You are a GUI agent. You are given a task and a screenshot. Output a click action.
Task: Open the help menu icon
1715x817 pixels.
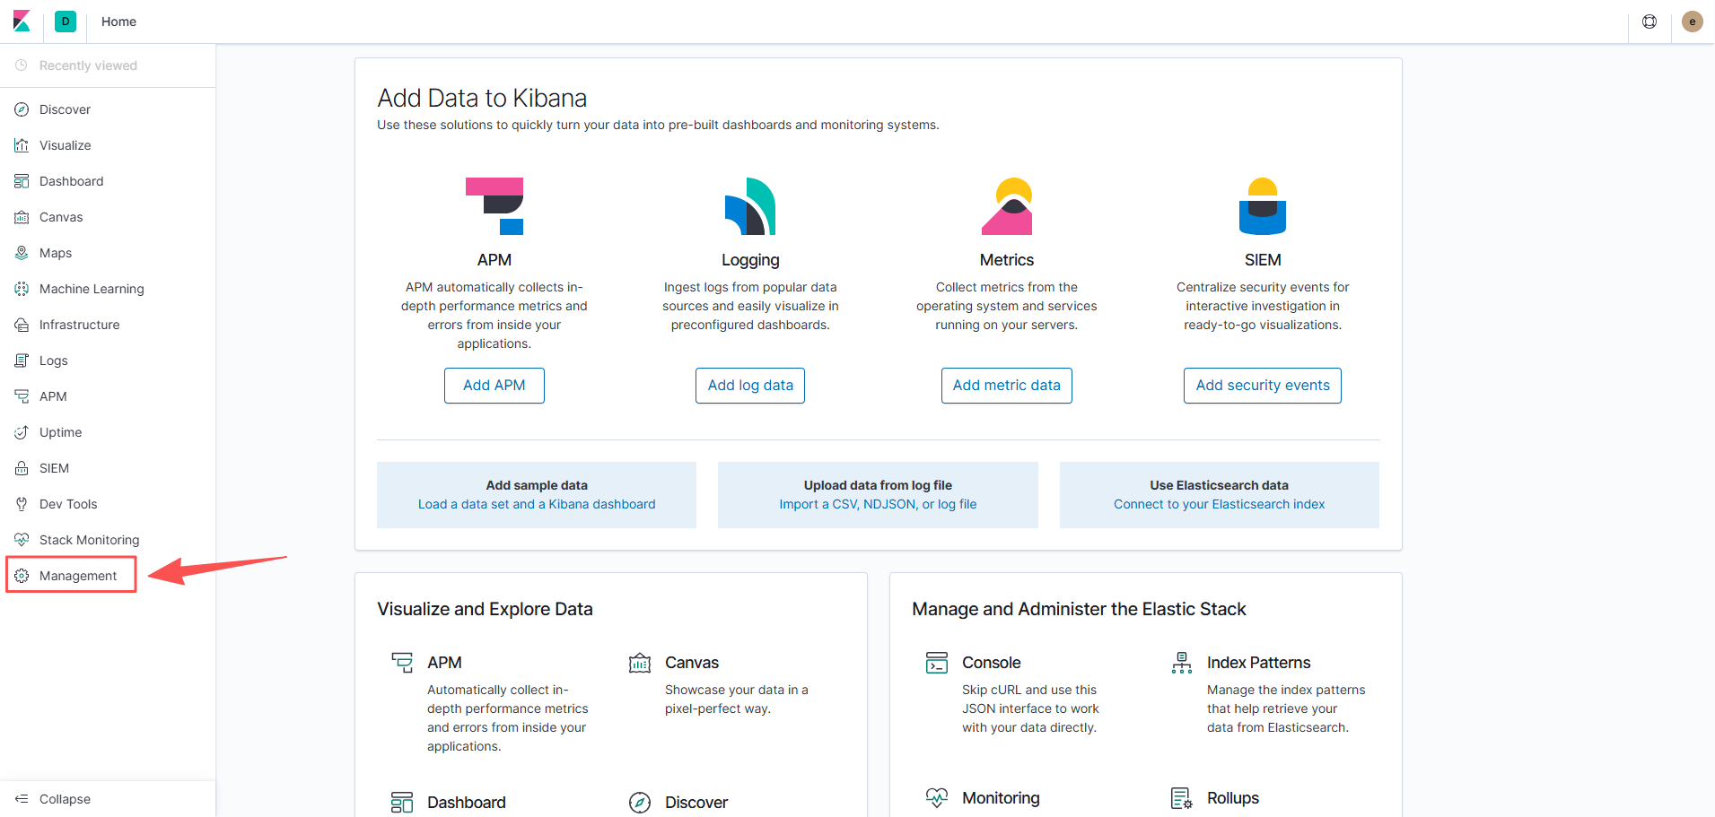click(x=1649, y=22)
